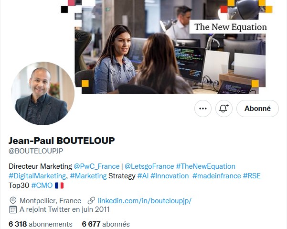The width and height of the screenshot is (287, 229).
Task: Open the #Innovation hashtag
Action: tap(170, 176)
